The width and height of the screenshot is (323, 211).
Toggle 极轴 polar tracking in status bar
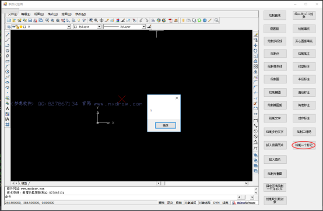pyautogui.click(x=178, y=203)
